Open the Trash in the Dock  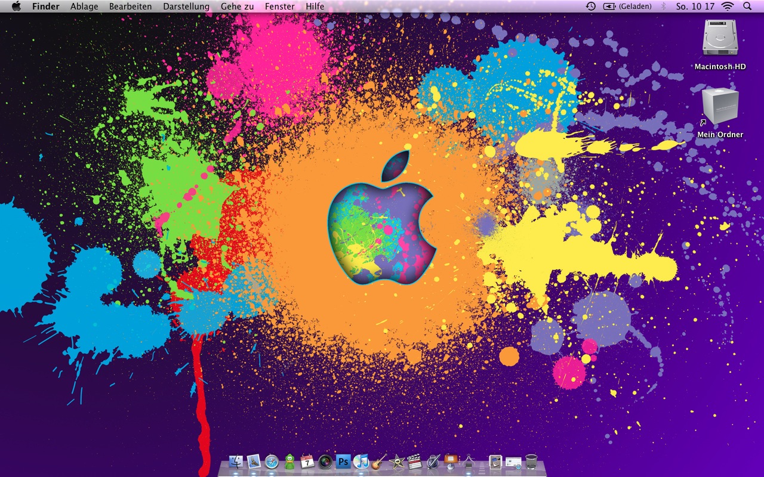531,461
